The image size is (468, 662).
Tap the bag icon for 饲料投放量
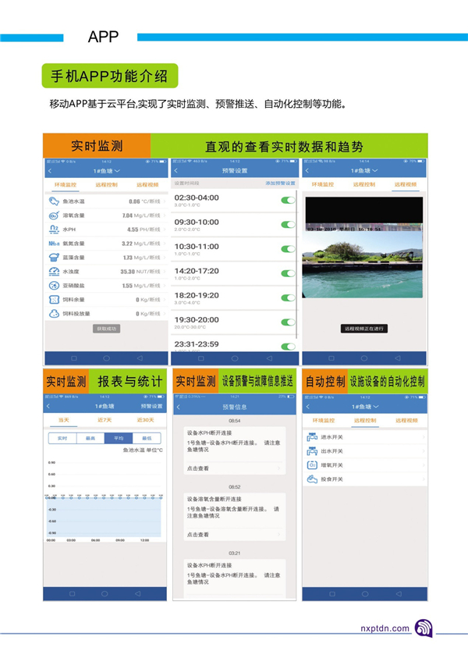pos(54,314)
